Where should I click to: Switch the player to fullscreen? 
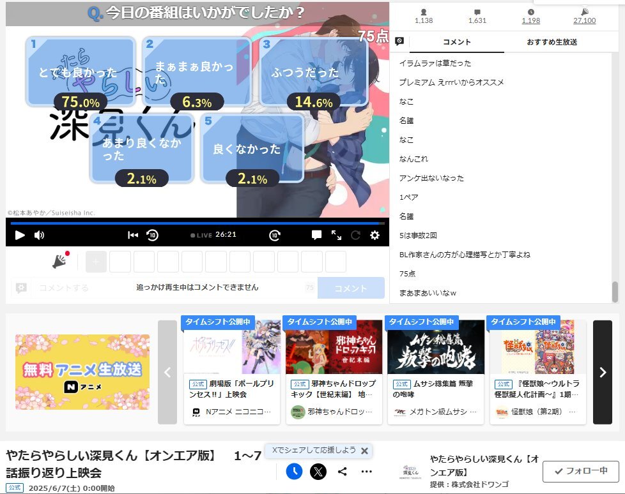coord(336,236)
